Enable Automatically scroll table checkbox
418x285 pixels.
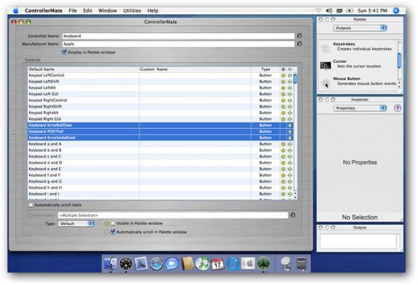(31, 205)
